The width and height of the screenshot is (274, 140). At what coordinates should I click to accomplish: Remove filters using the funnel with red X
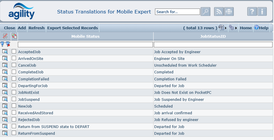8,44
